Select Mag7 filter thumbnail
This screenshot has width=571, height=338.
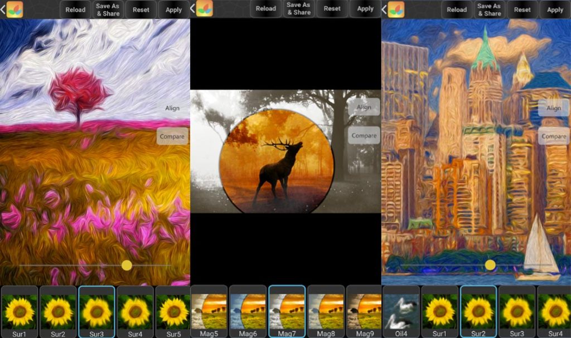click(287, 311)
